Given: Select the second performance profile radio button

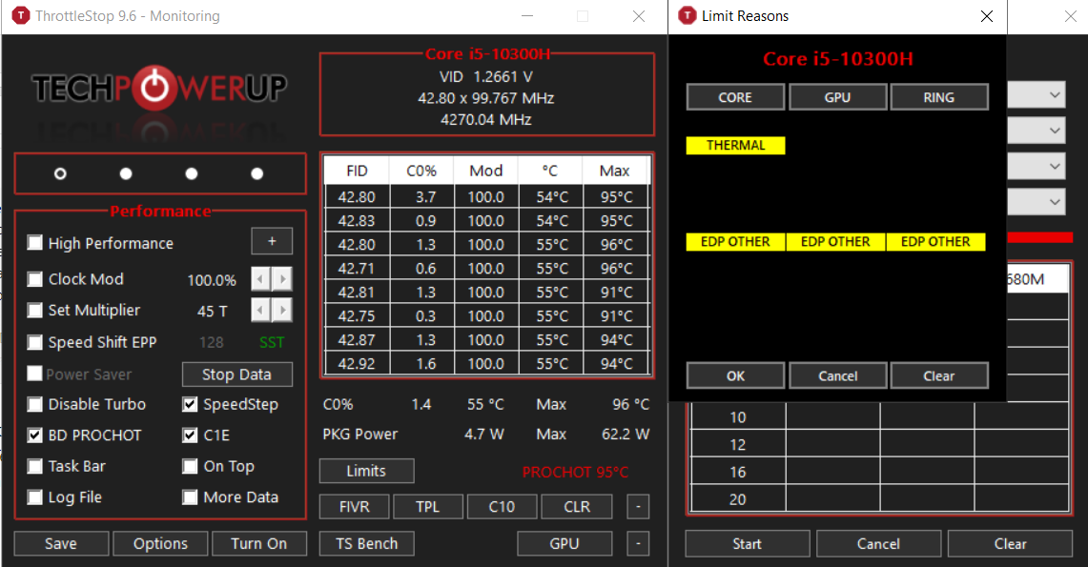Looking at the screenshot, I should 126,173.
